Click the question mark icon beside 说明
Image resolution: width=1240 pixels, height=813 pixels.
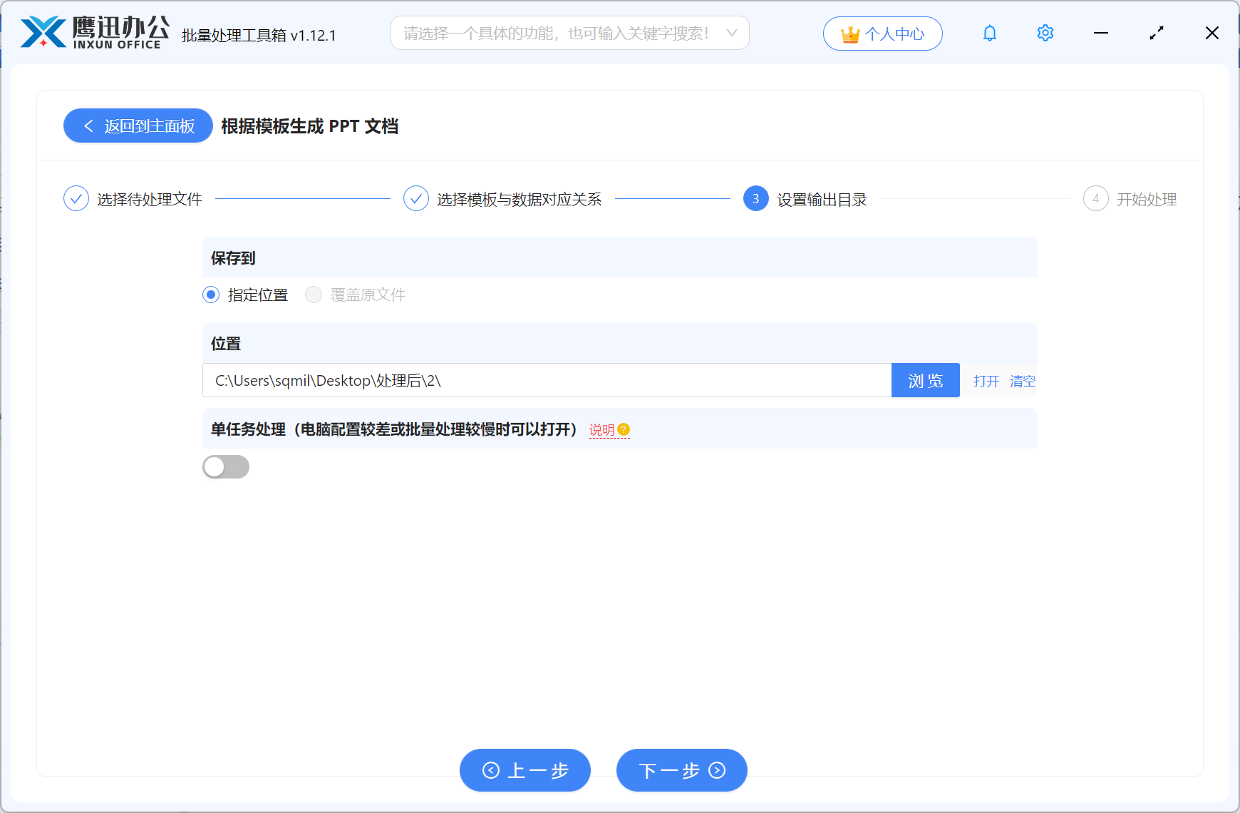tap(624, 429)
